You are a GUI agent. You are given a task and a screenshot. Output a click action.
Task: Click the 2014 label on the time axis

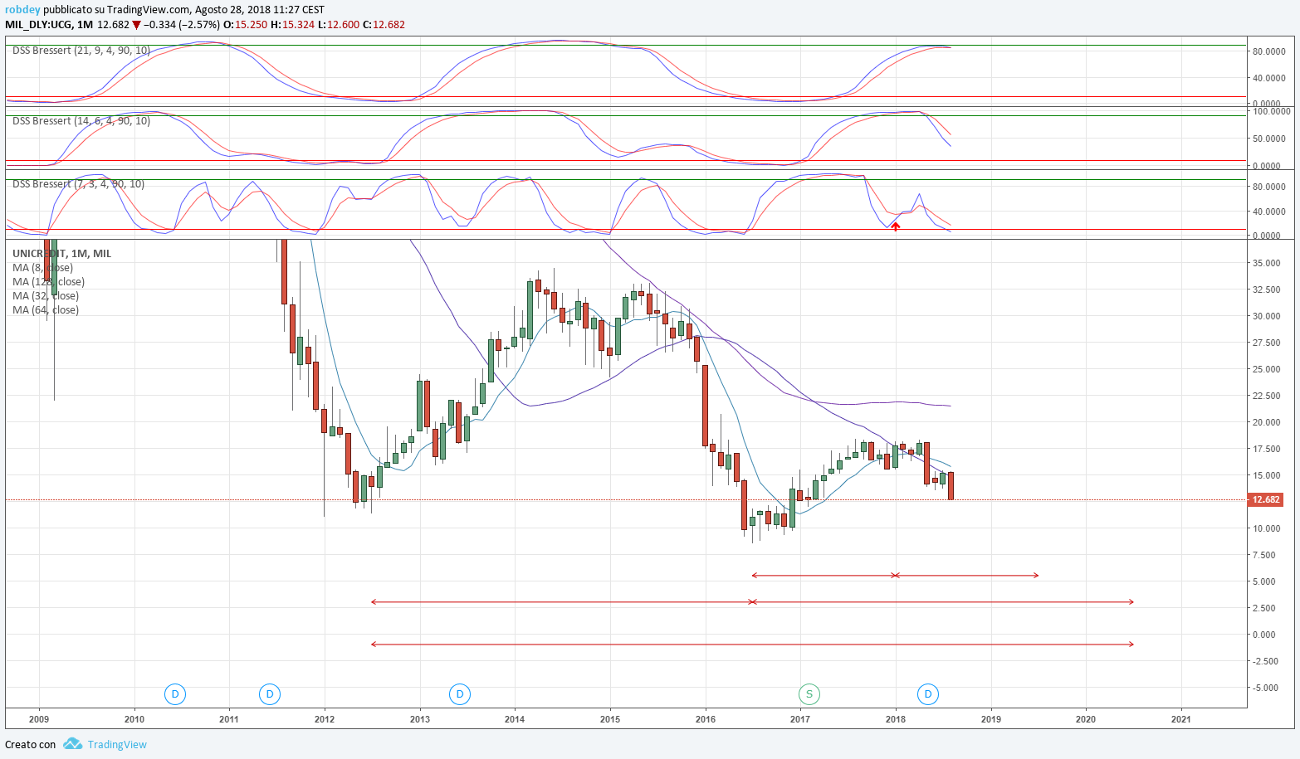(x=515, y=719)
